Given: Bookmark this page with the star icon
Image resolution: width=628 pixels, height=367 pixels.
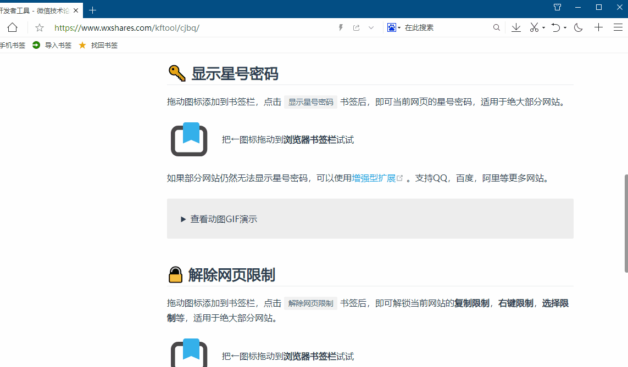Looking at the screenshot, I should pyautogui.click(x=38, y=27).
